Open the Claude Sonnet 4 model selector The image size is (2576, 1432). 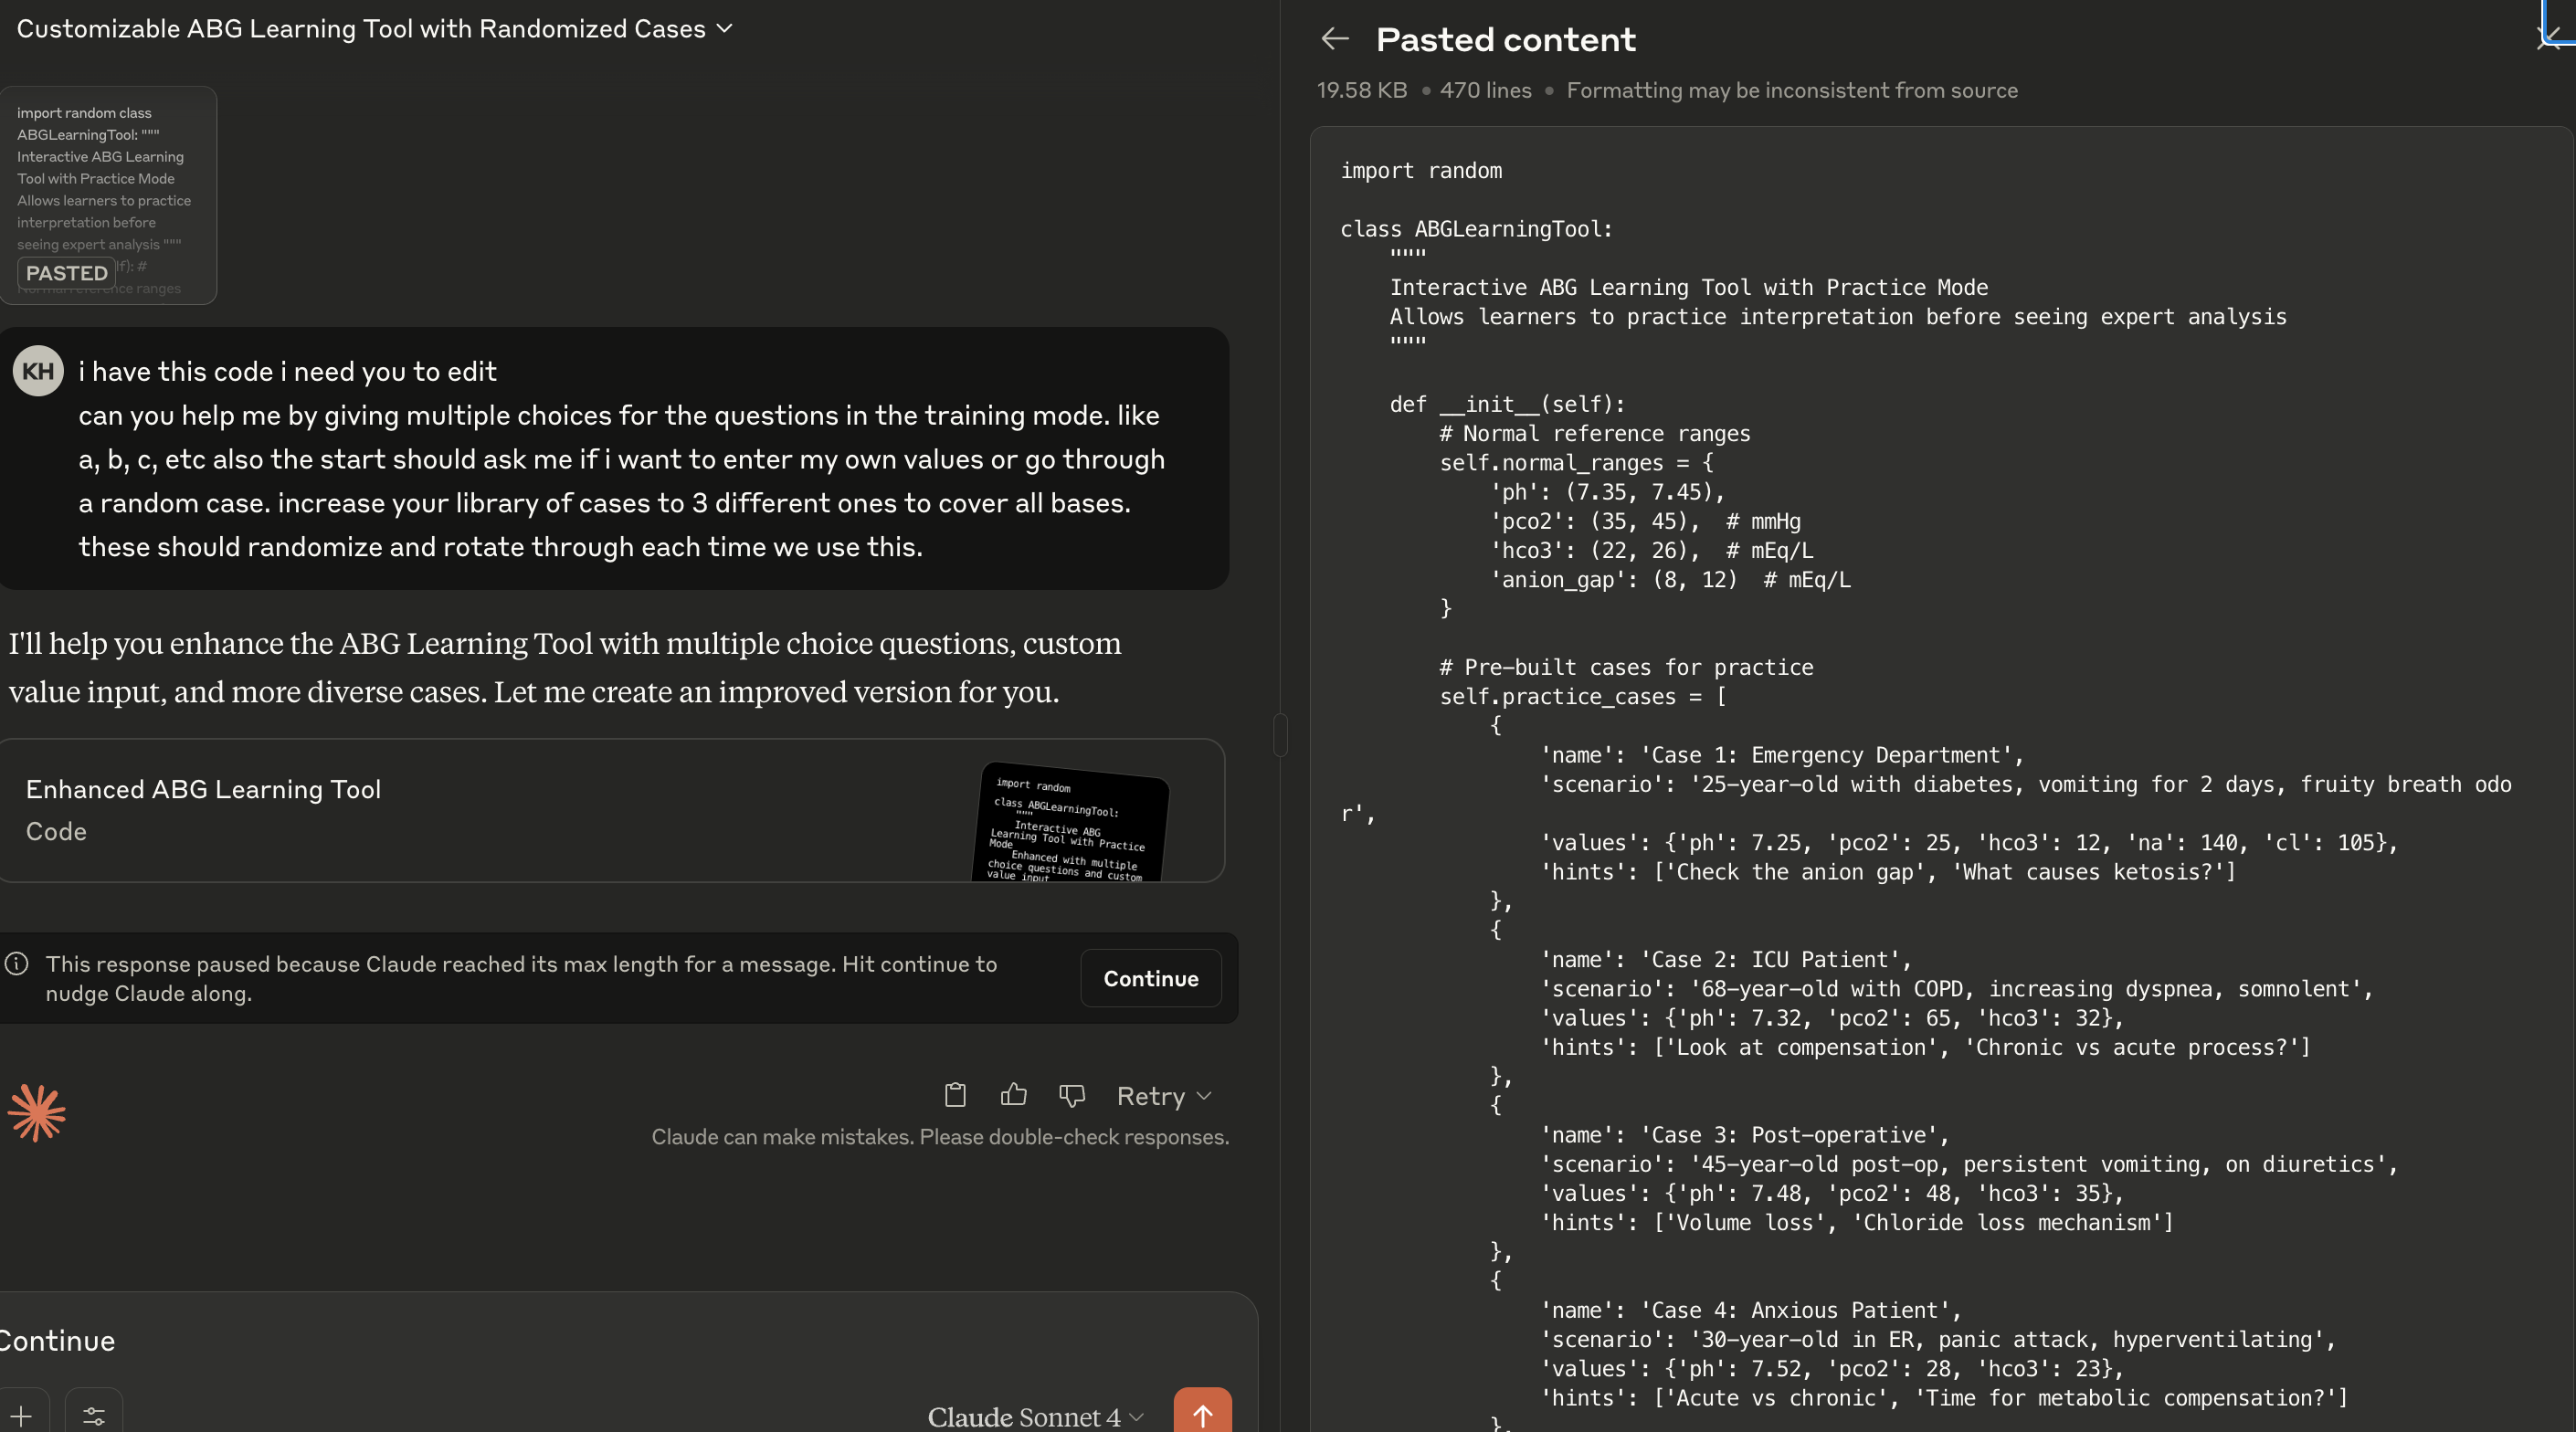(x=1035, y=1416)
